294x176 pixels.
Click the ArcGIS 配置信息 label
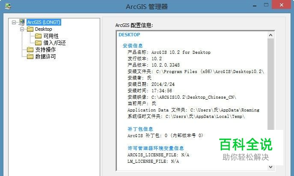(x=134, y=25)
